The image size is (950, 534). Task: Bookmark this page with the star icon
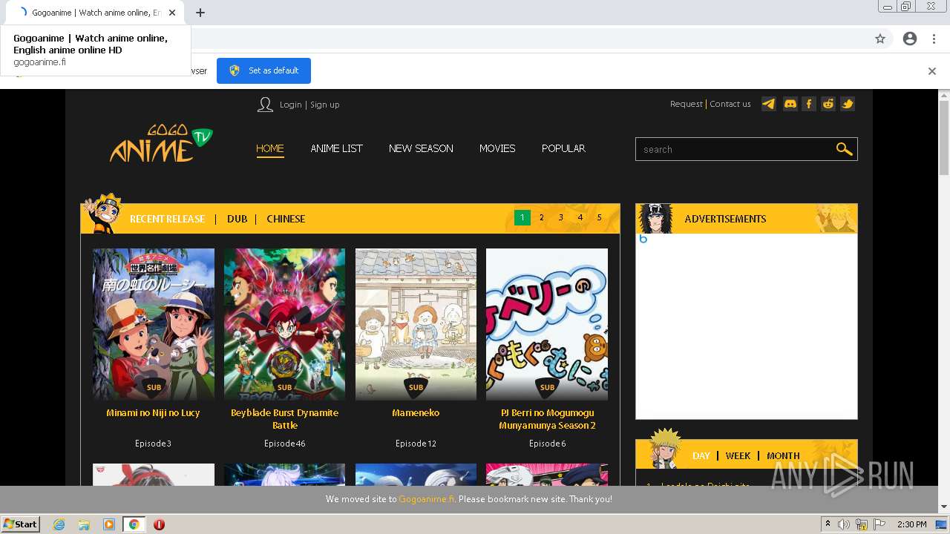point(880,39)
